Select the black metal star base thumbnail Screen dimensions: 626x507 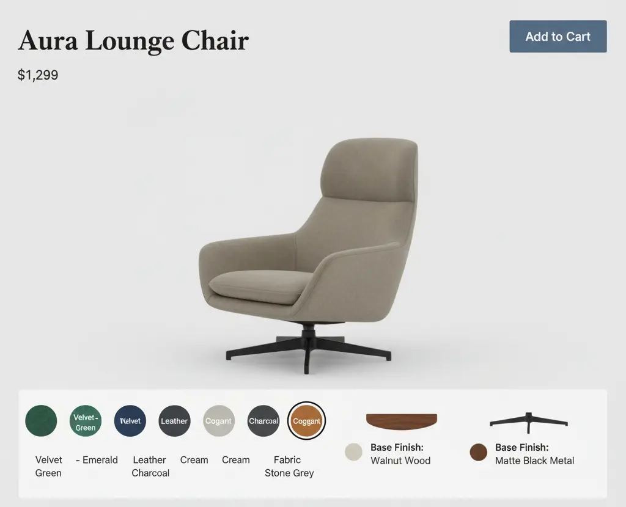[529, 423]
